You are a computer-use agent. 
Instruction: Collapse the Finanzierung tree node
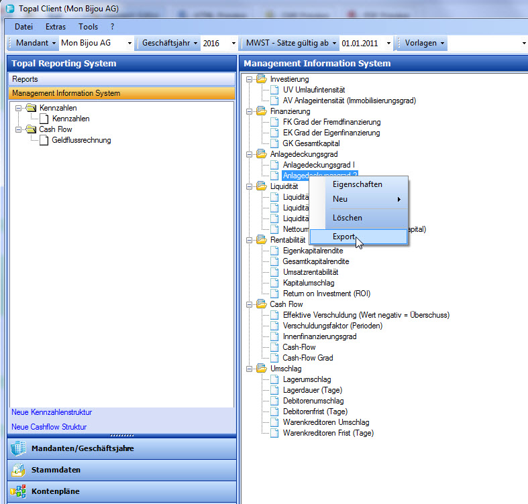coord(250,111)
